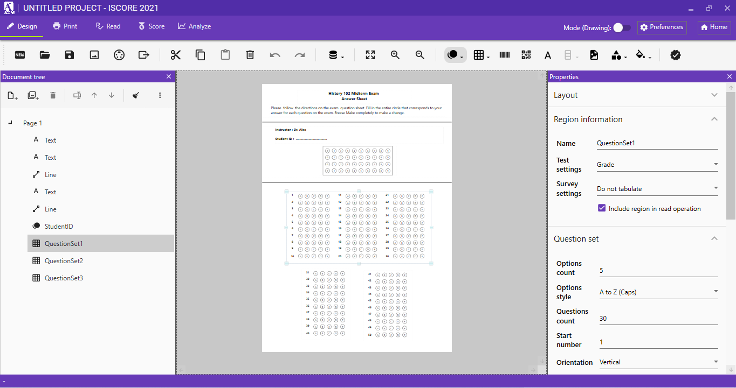Uncheck Include region in read operation
Viewport: 736px width, 388px height.
click(602, 208)
